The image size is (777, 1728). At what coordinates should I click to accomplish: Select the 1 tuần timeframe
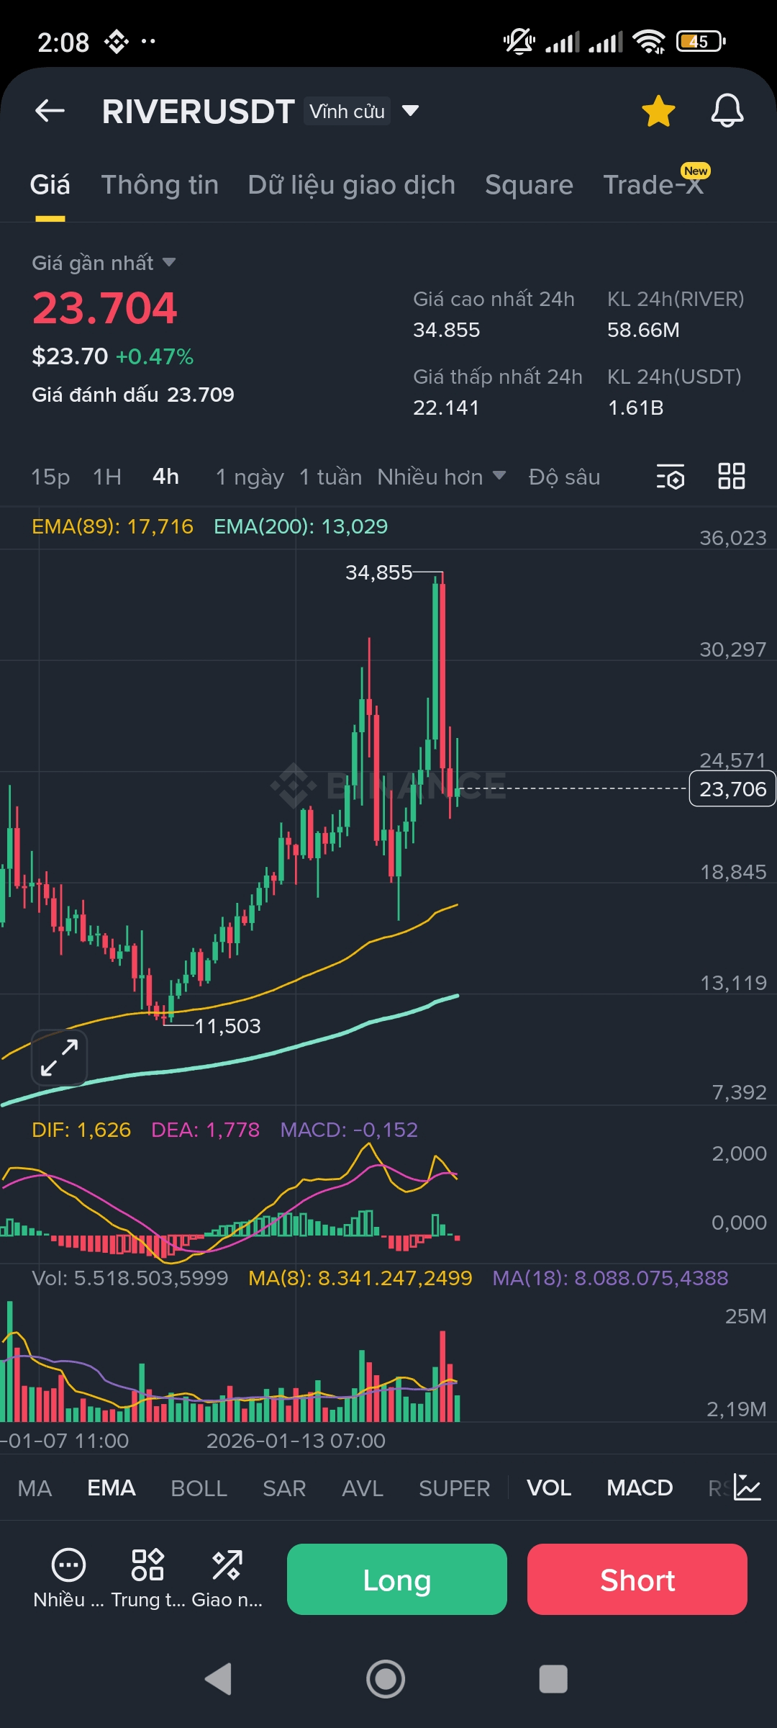click(x=330, y=477)
